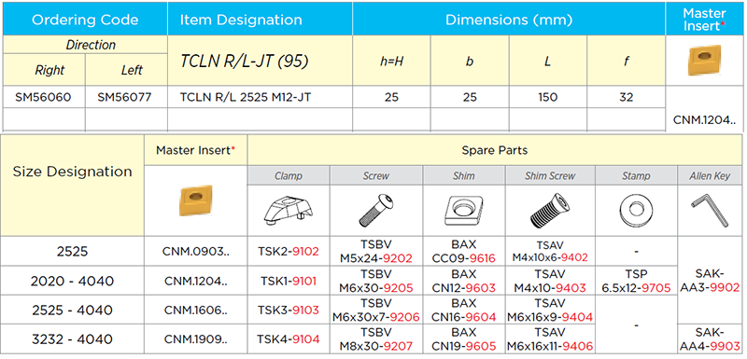Screen dimensions: 747x359
Task: Click the shim screw illustration
Action: click(550, 210)
